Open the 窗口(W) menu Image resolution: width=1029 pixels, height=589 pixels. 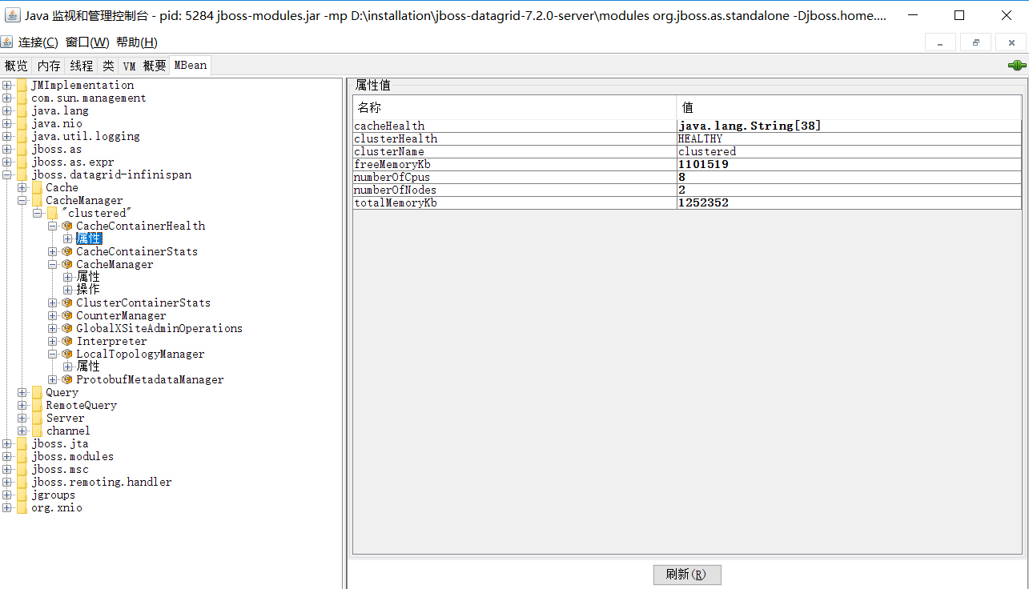pos(87,42)
